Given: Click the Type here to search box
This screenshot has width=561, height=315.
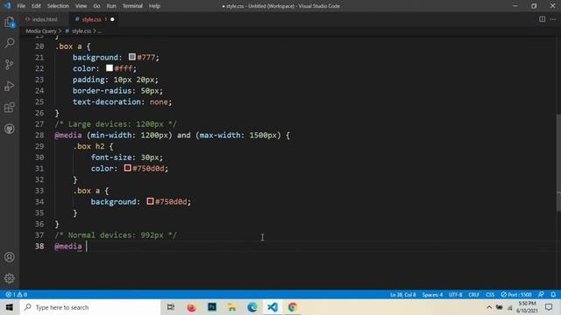Looking at the screenshot, I should click(89, 307).
